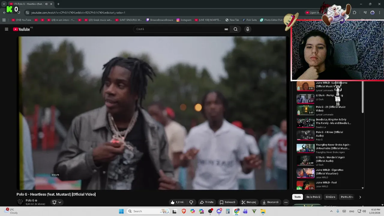Viewport: 384px width, 216px height.
Task: Download the video with Descarcă
Action: [270, 202]
